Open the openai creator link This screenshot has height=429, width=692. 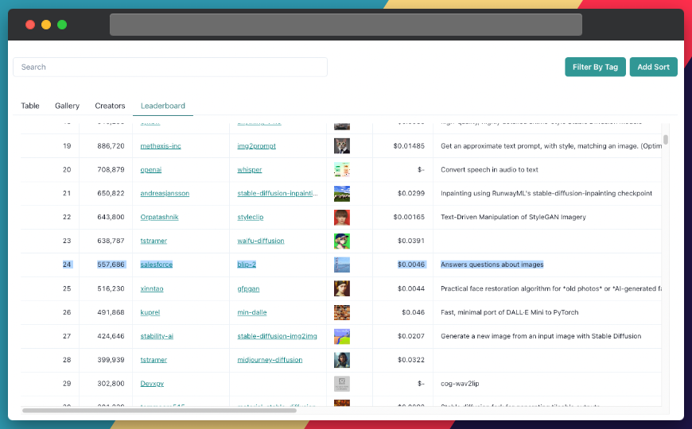click(151, 170)
